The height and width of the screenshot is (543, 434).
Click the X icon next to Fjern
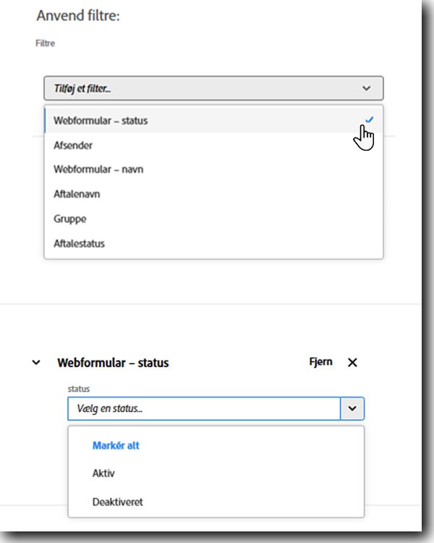point(352,363)
